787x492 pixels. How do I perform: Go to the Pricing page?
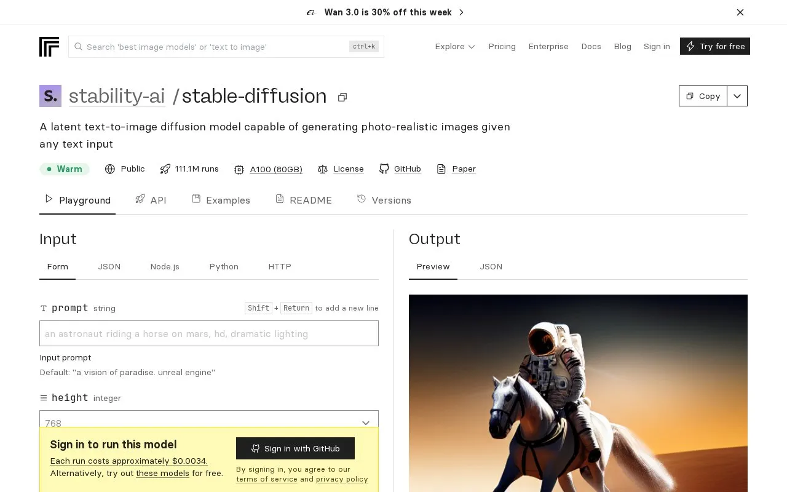pyautogui.click(x=502, y=47)
